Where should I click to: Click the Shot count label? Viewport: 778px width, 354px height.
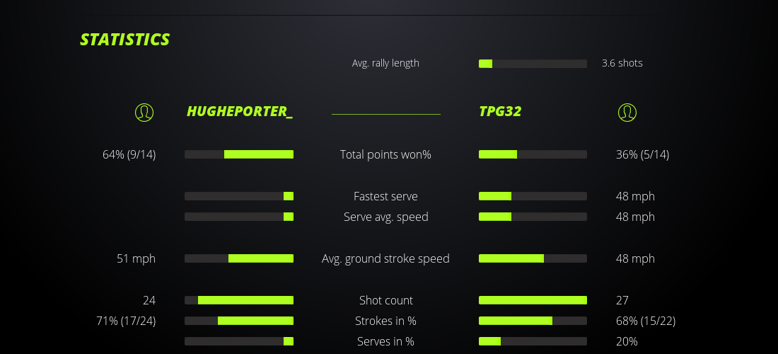(x=385, y=300)
